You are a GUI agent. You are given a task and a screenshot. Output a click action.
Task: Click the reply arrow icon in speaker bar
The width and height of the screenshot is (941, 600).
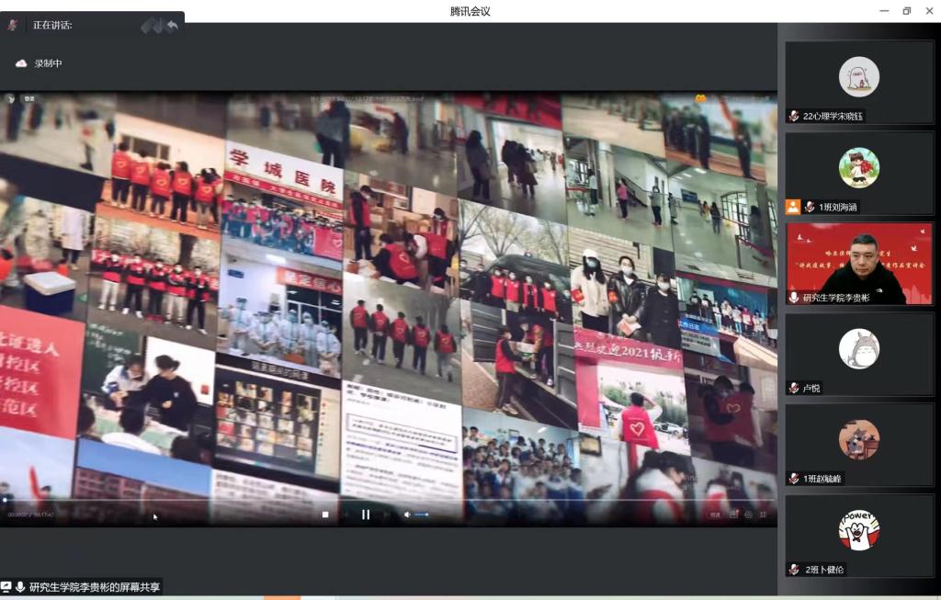(x=172, y=26)
